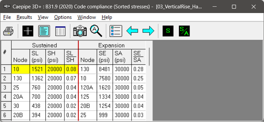This screenshot has height=122, width=264.
Task: Click sustained node 25 in row 3
Action: click(21, 88)
